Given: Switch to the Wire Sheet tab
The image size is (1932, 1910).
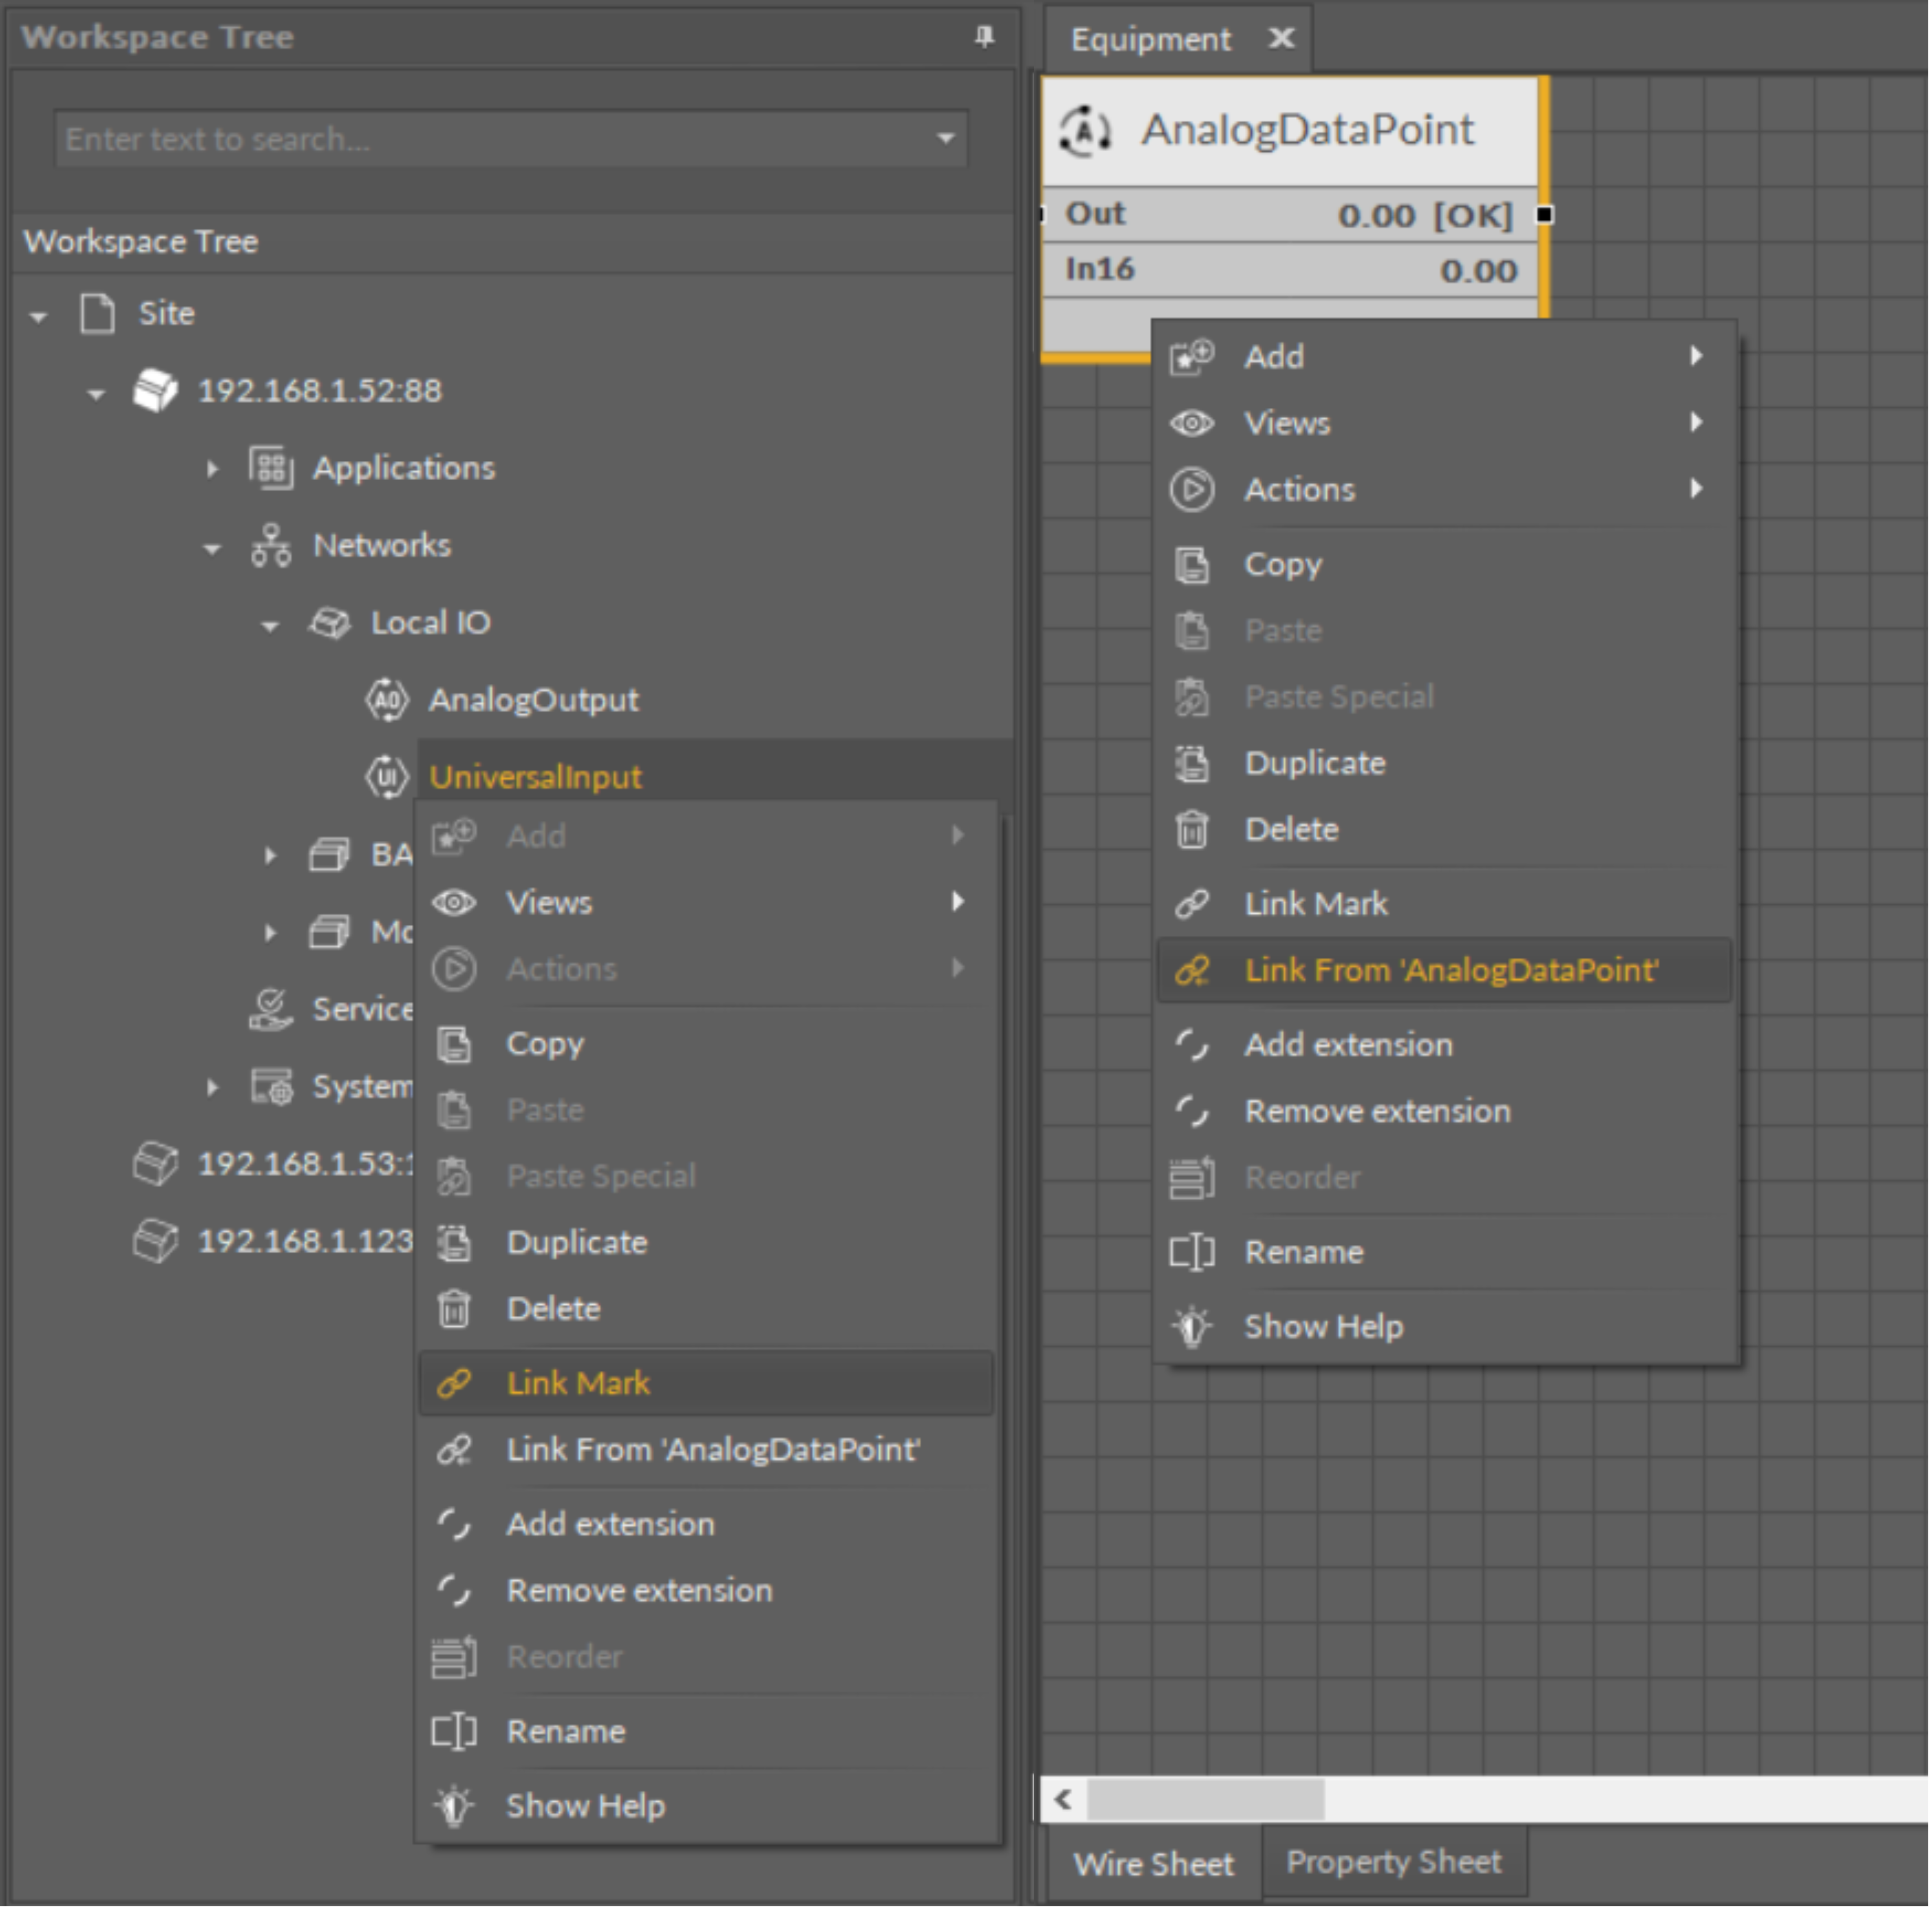Looking at the screenshot, I should (x=1153, y=1864).
